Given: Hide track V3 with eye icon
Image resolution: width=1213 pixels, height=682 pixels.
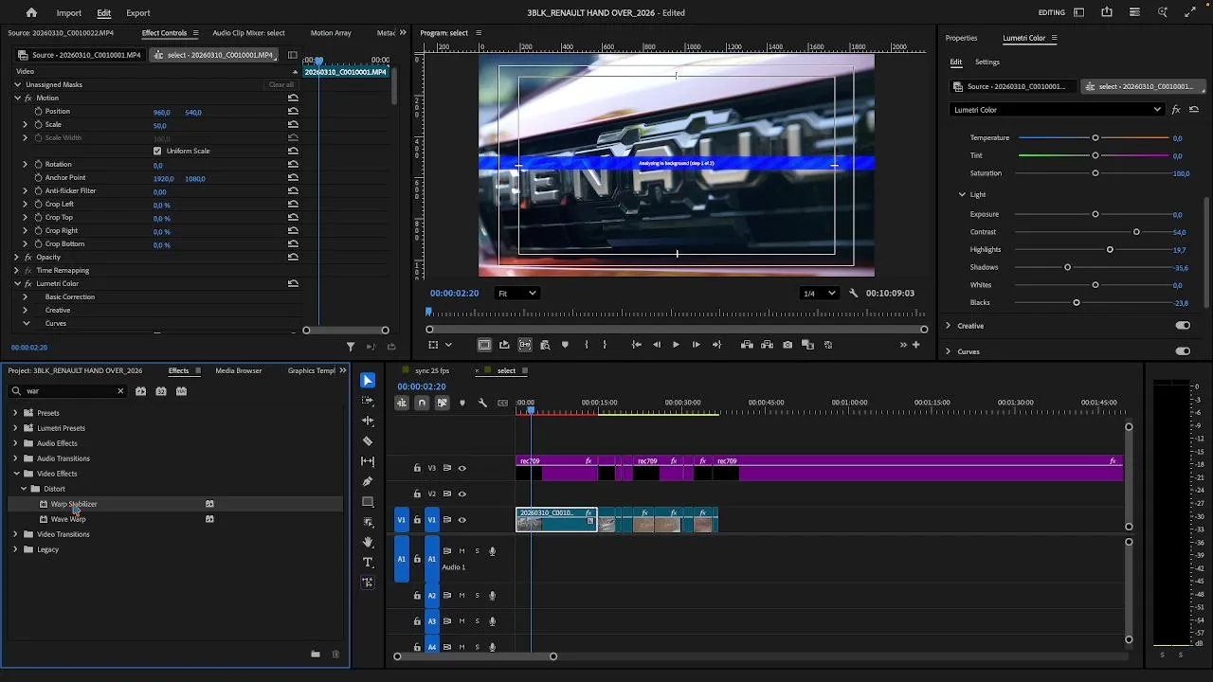Looking at the screenshot, I should (462, 468).
